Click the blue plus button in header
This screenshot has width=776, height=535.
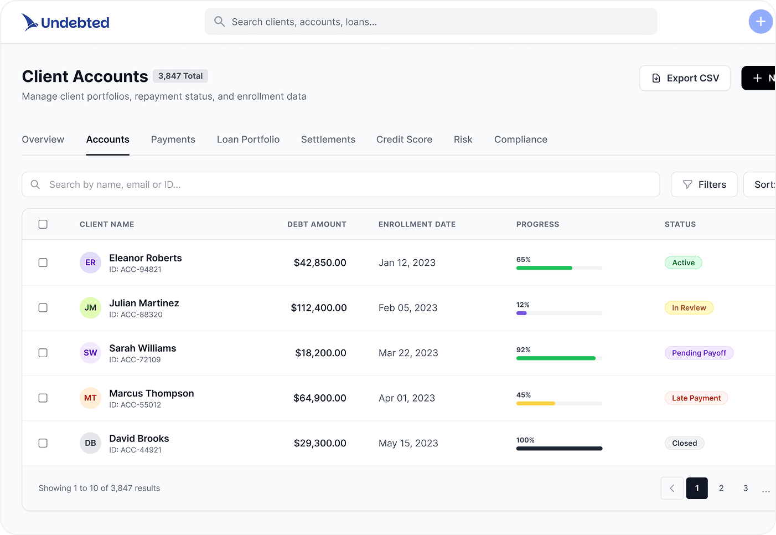761,22
